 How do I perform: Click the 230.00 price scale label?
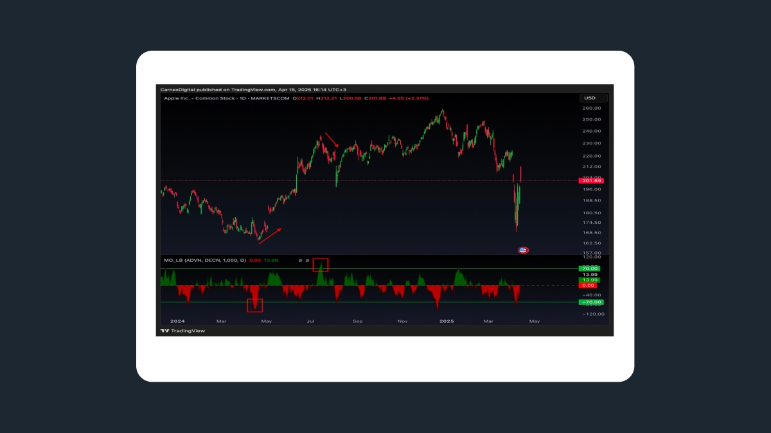click(x=592, y=144)
